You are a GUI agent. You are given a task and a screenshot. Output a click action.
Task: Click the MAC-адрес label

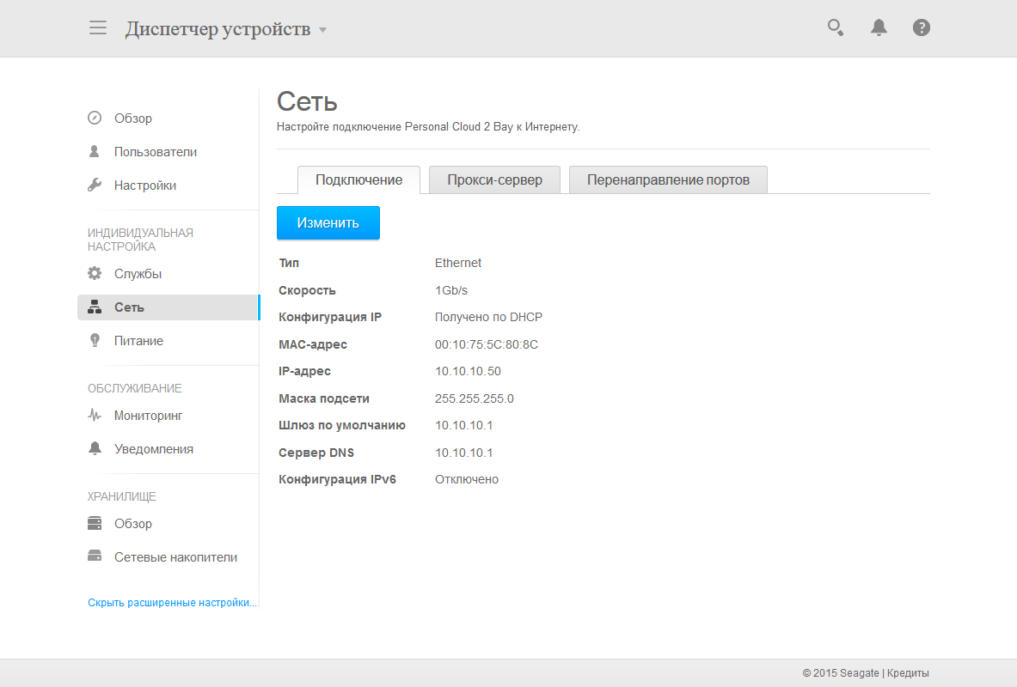(313, 344)
